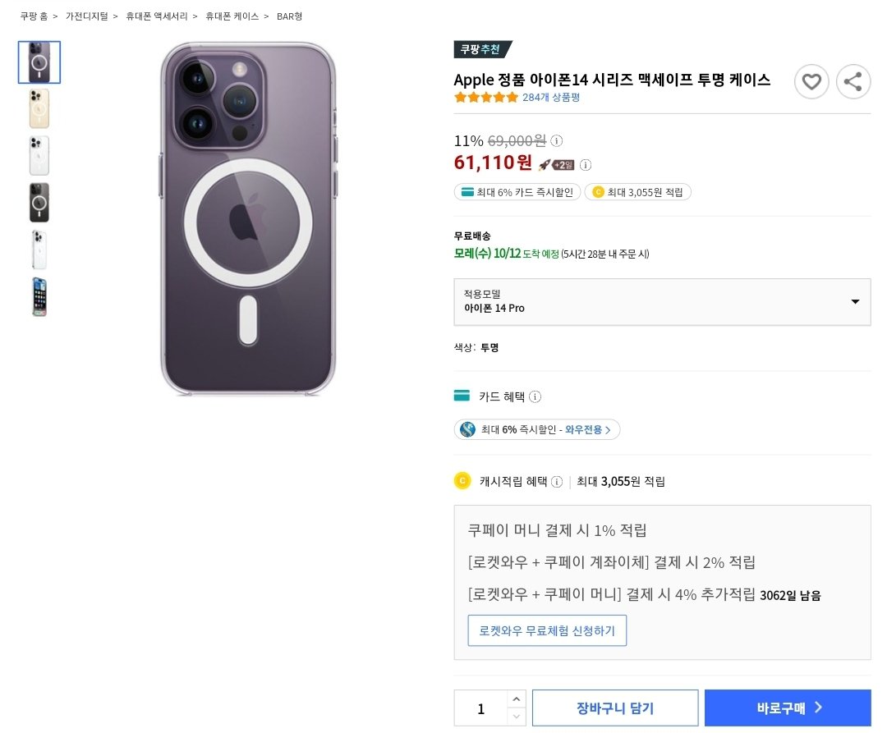Click the rocket delivery +2일 badge

coord(556,165)
